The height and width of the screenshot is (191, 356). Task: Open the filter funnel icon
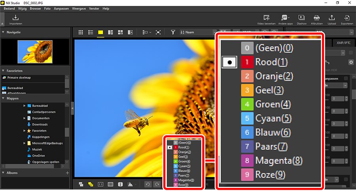tap(173, 32)
